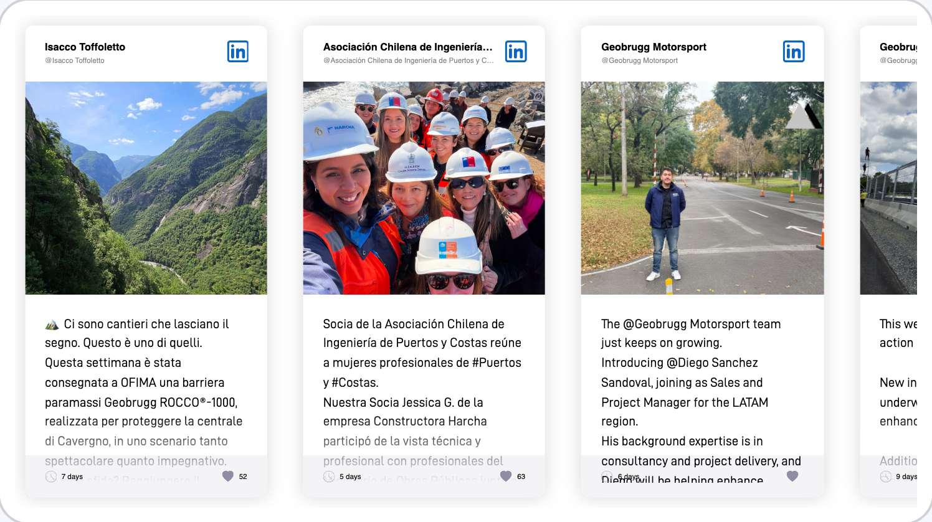Like the Geobrugg Motorsport post heart icon
Screen dimensions: 932x522
click(x=792, y=477)
